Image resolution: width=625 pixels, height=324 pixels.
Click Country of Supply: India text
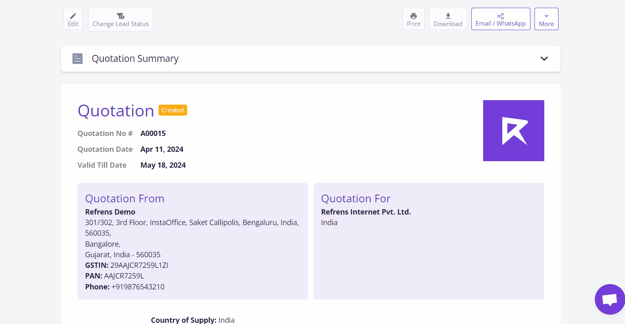coord(193,320)
